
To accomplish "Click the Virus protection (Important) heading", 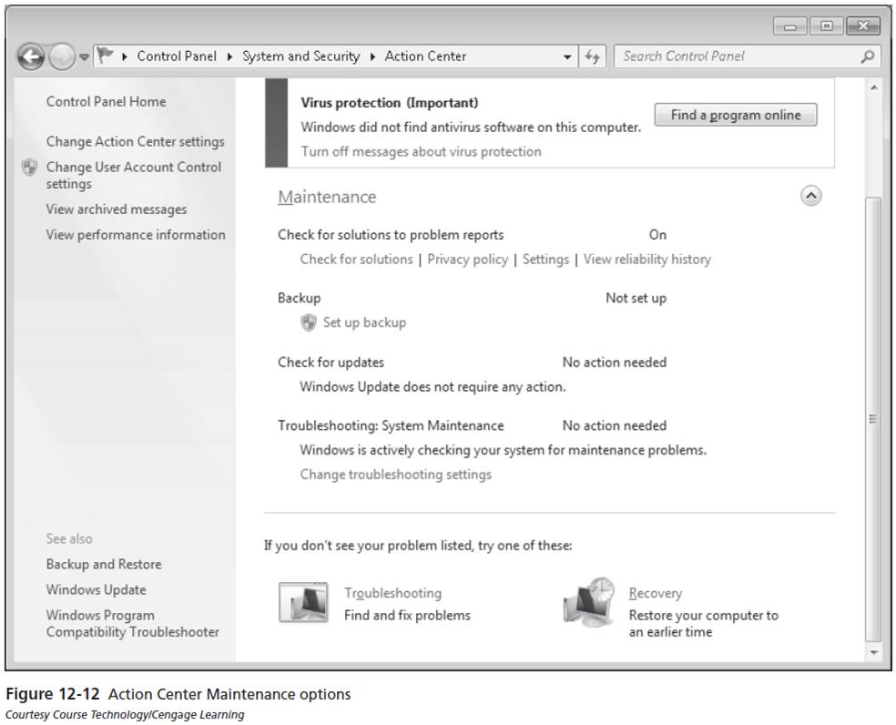I will [x=390, y=103].
